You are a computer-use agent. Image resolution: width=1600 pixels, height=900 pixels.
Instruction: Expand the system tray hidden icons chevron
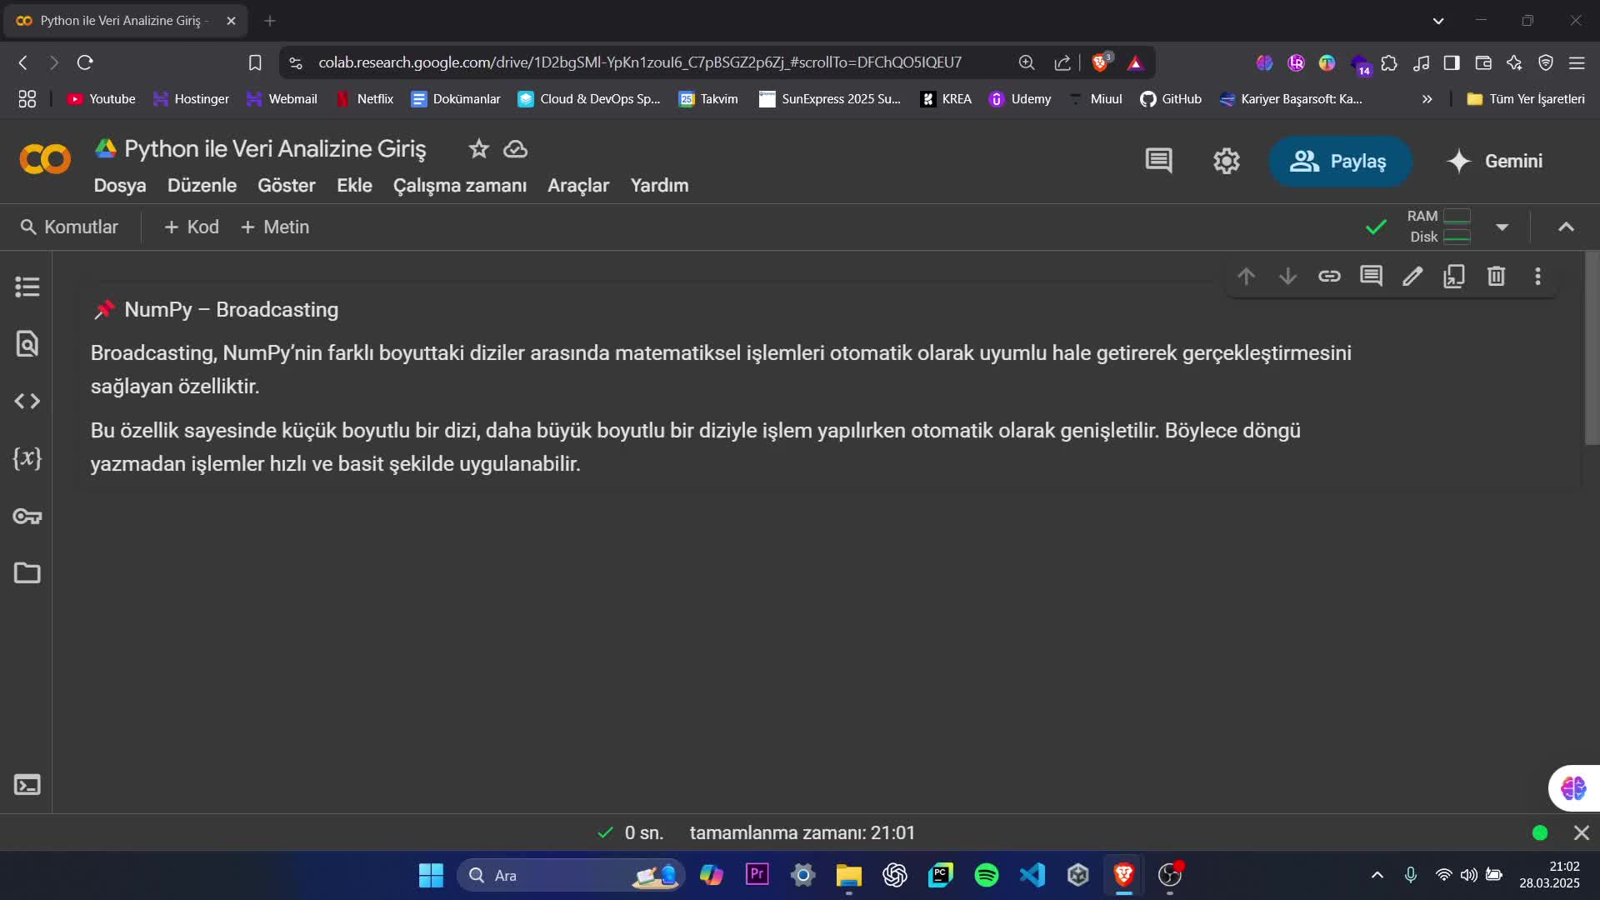1377,875
